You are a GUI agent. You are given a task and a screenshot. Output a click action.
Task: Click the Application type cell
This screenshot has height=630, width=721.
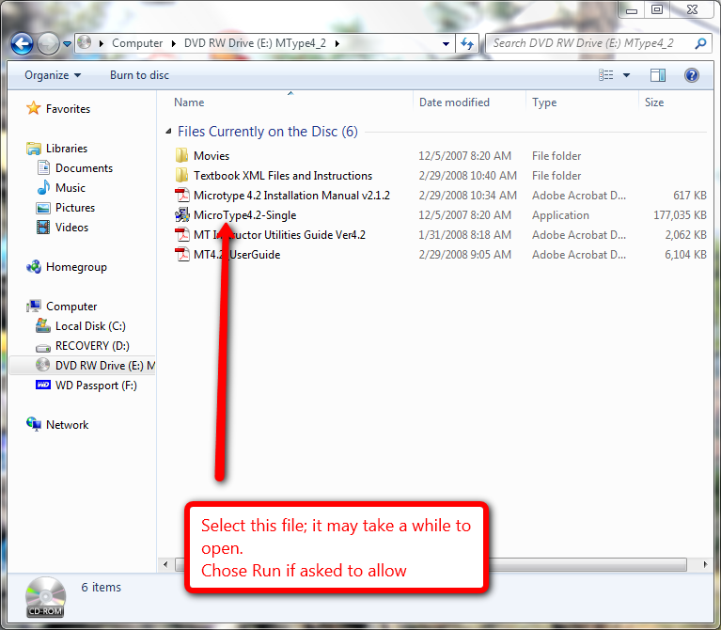tap(560, 215)
